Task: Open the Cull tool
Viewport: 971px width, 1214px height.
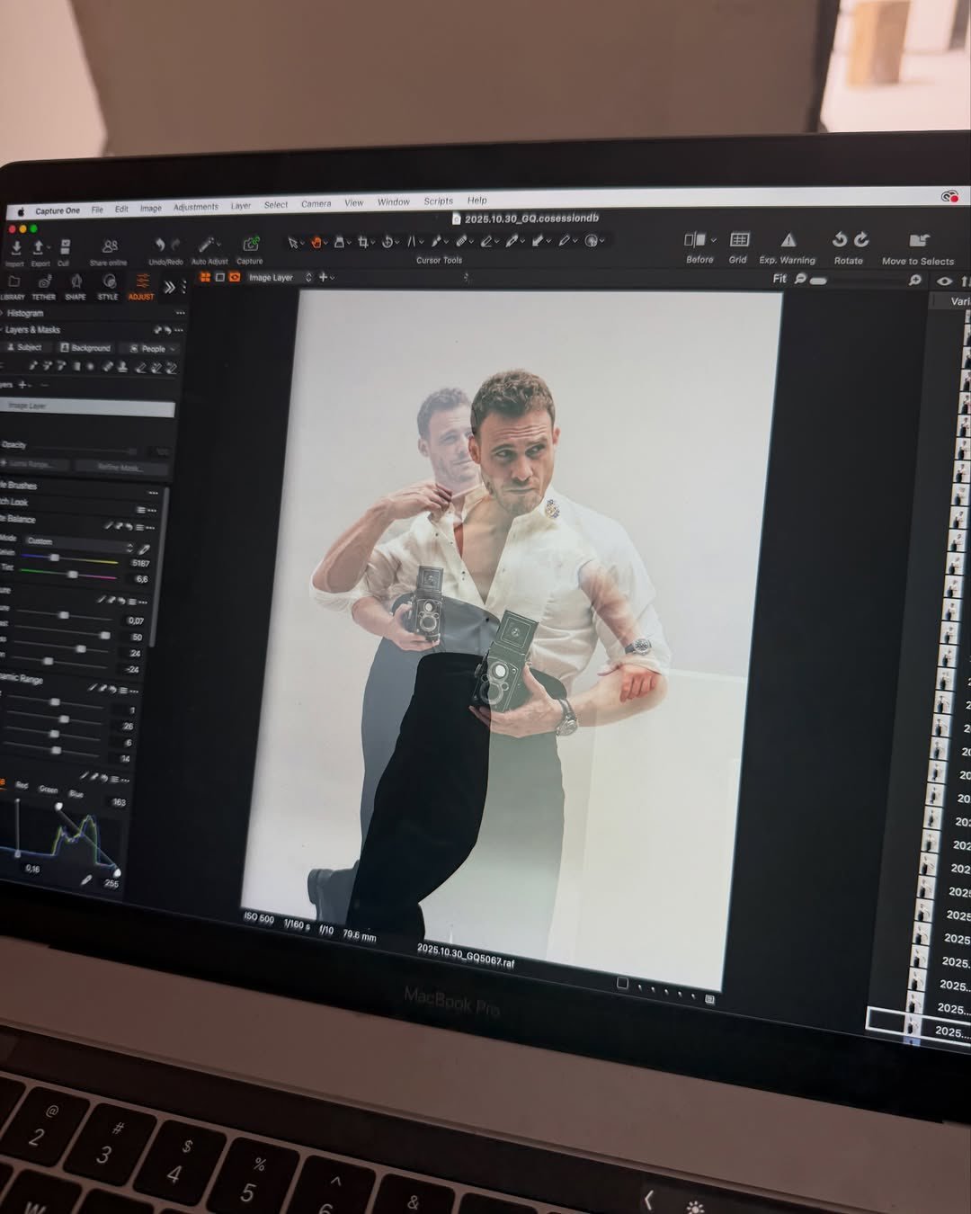Action: 66,245
